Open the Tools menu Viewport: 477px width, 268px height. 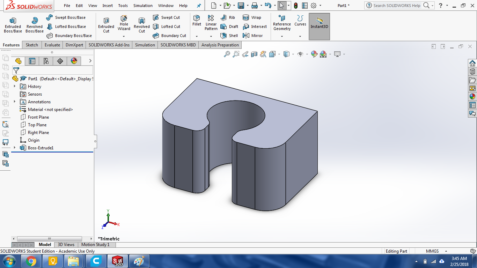[x=123, y=6]
